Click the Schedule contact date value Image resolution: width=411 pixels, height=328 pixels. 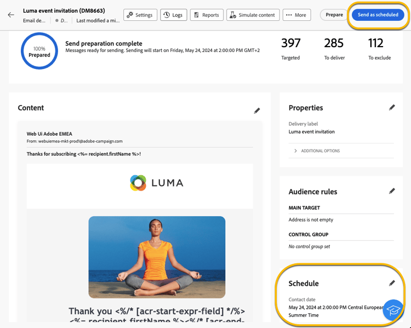336,311
